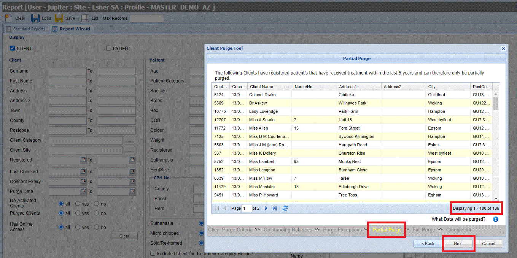Click the page number input field
The image size is (517, 258).
pos(247,208)
